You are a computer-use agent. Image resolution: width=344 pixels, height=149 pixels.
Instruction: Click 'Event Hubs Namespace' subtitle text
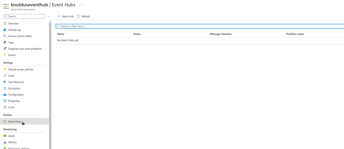pyautogui.click(x=23, y=10)
